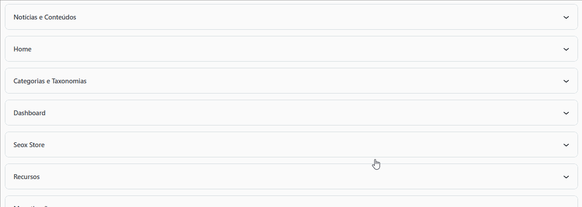
Task: Expand the Notícias e Conteúdos section
Action: pos(291,17)
